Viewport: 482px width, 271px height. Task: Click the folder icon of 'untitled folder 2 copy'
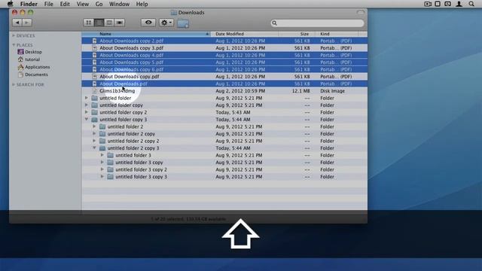click(x=102, y=134)
